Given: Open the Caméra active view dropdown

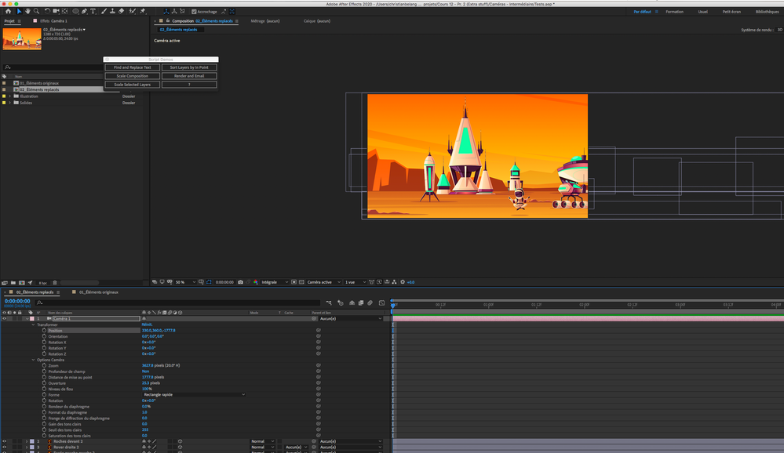Looking at the screenshot, I should [319, 281].
